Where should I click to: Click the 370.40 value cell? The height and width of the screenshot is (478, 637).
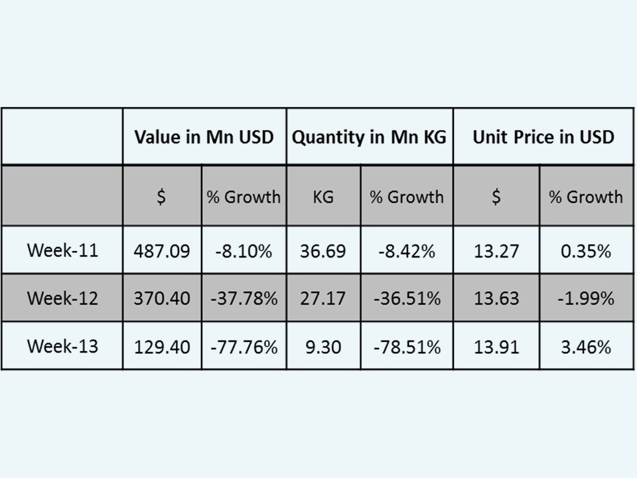click(x=162, y=298)
